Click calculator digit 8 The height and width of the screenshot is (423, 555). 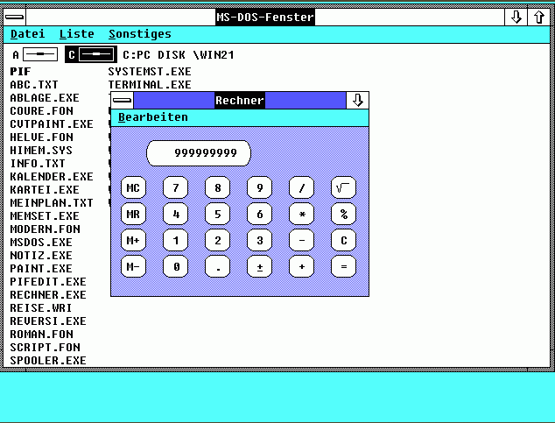pos(218,187)
